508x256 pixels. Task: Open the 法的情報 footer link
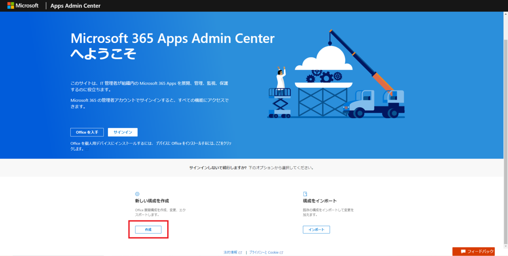click(230, 252)
